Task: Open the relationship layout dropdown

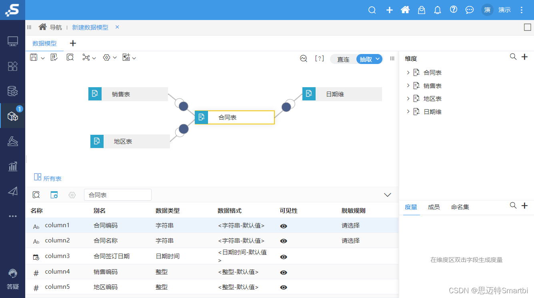Action: tap(94, 58)
